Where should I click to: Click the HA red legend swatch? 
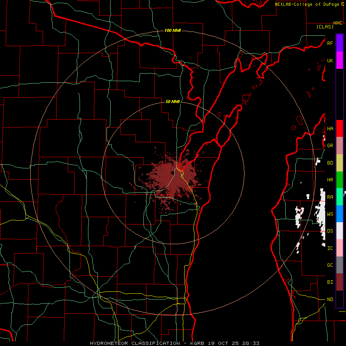point(339,128)
